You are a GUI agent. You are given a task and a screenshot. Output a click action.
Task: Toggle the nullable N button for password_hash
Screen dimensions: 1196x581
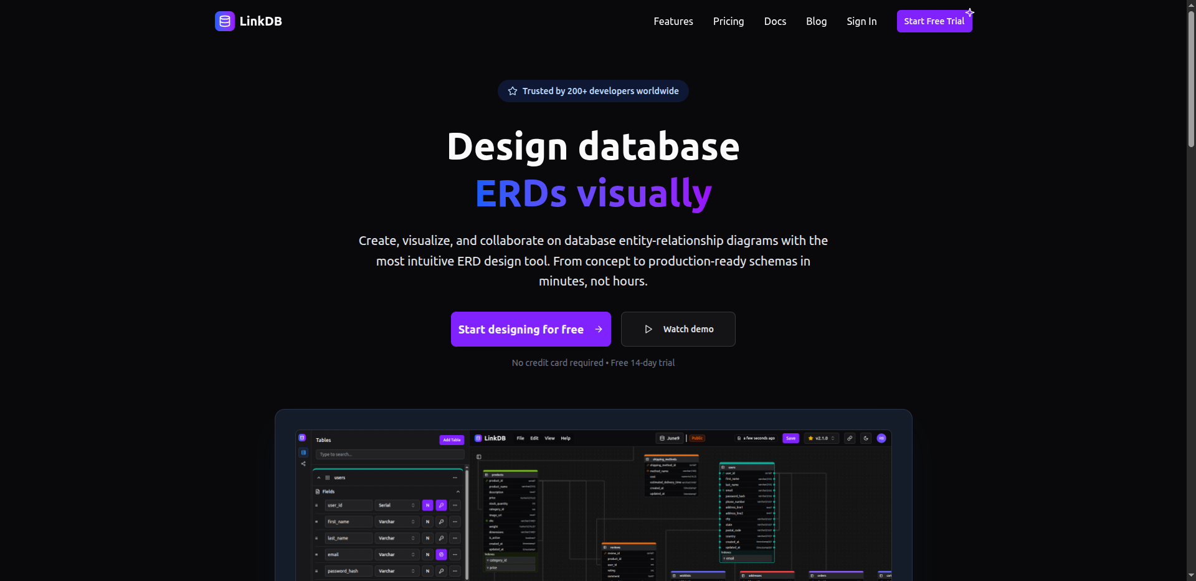click(x=427, y=571)
